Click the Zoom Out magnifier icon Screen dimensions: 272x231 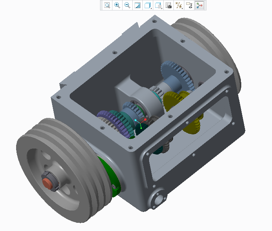pyautogui.click(x=127, y=6)
